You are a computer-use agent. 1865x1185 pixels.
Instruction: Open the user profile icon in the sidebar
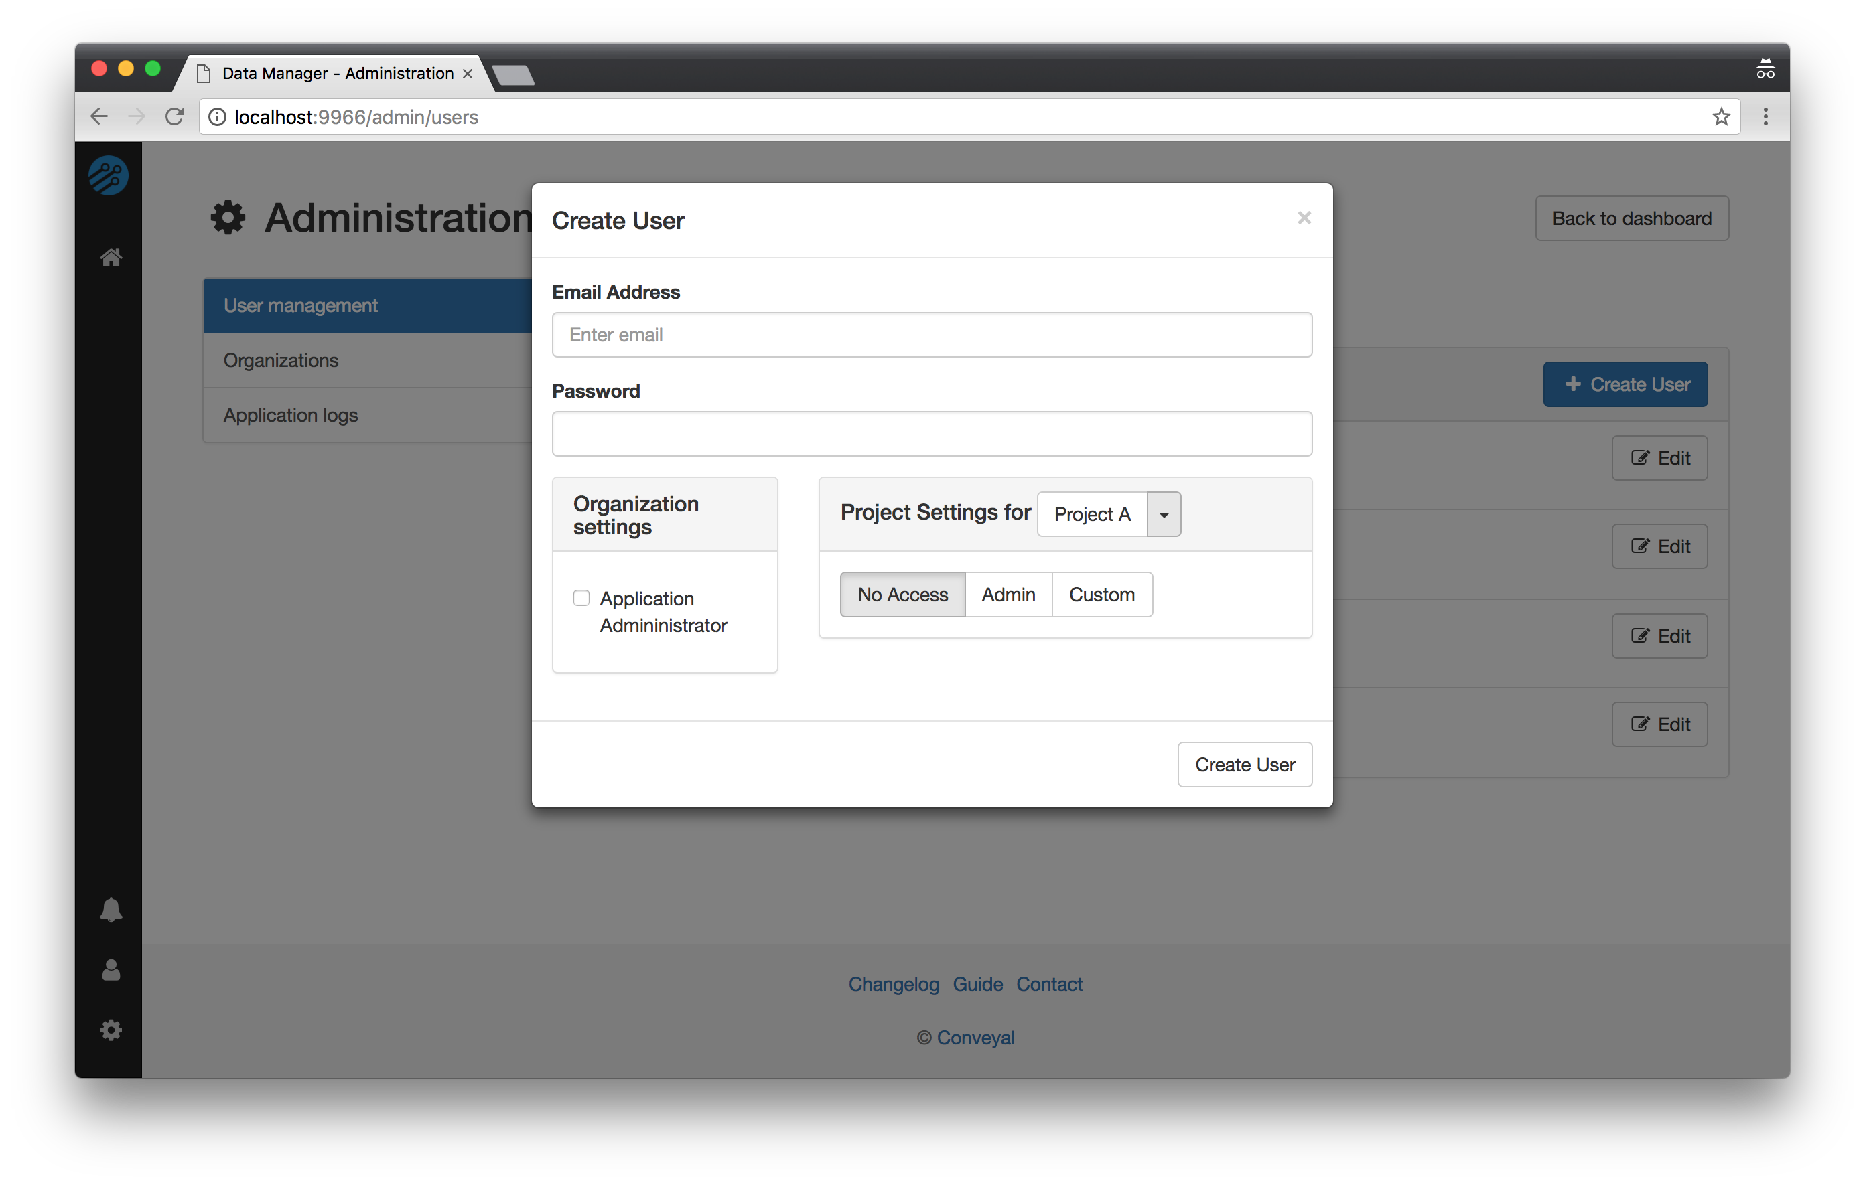pos(111,970)
